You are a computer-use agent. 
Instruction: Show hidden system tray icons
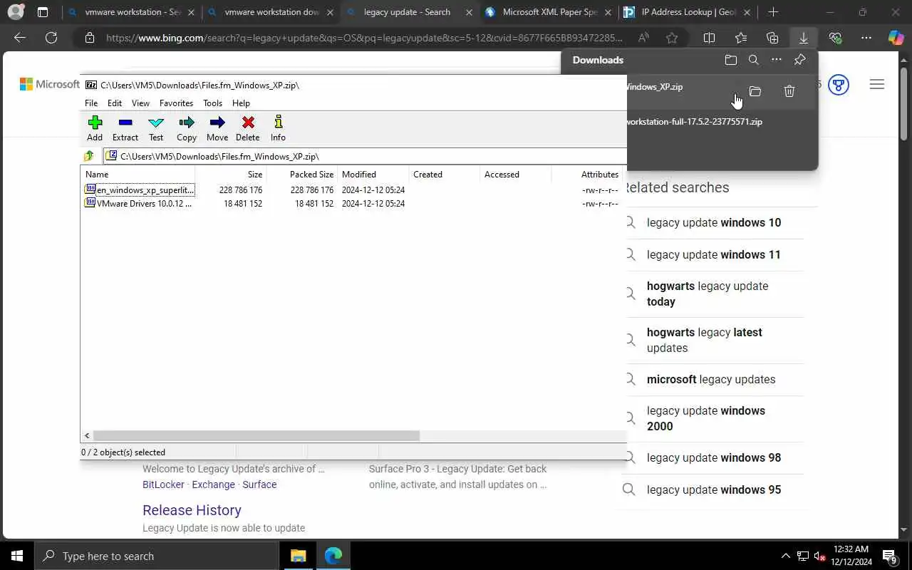tap(786, 556)
